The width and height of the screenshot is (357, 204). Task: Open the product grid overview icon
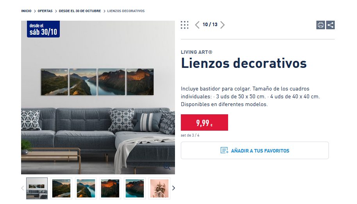pos(185,25)
